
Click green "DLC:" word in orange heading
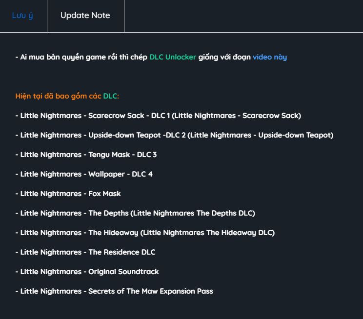coord(111,96)
